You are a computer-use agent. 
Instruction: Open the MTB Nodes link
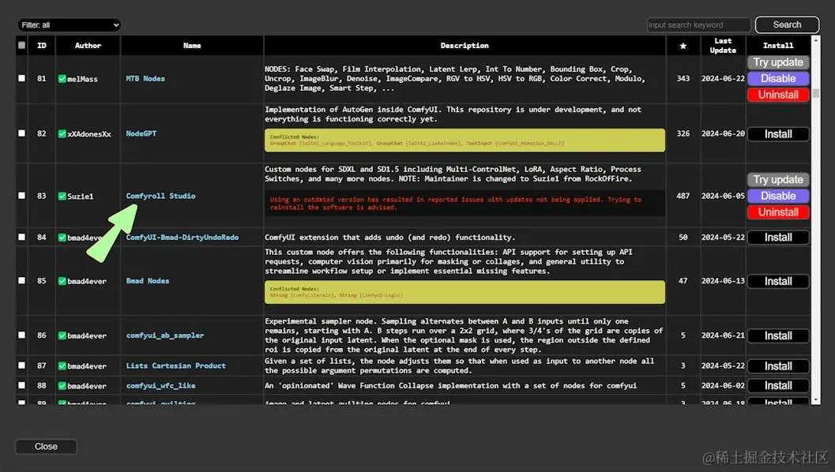click(145, 78)
